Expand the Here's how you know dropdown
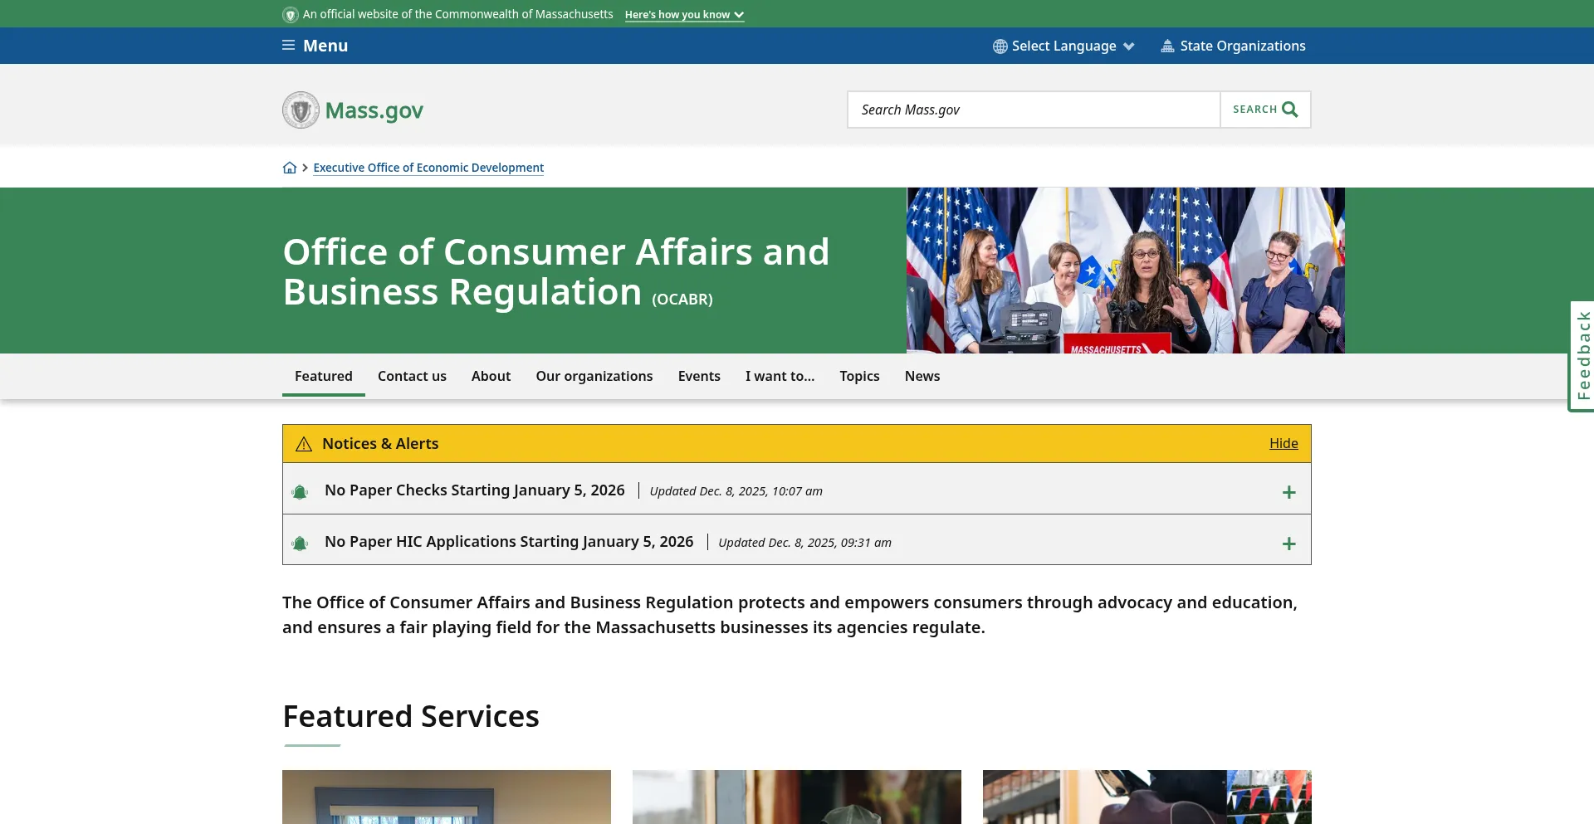This screenshot has height=824, width=1594. tap(684, 15)
